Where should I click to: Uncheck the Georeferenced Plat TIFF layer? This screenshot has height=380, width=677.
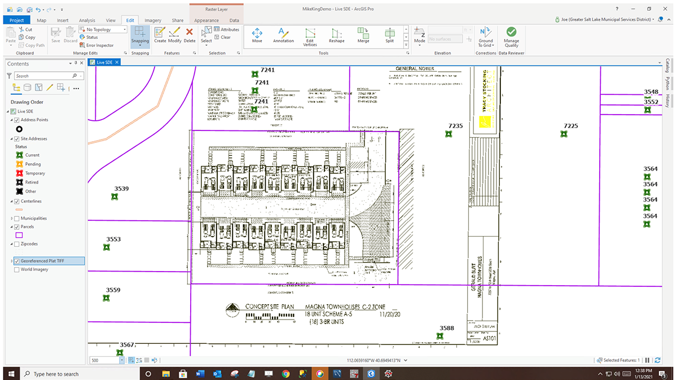coord(16,261)
